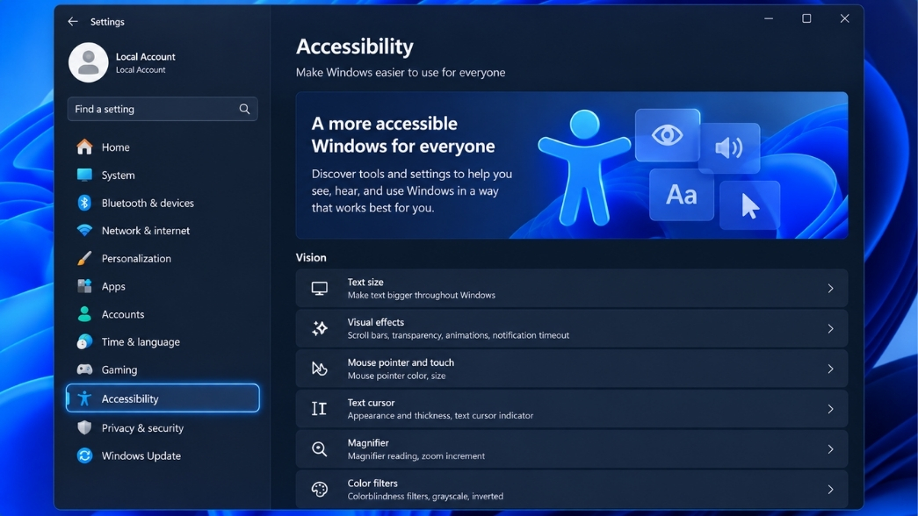Click the Mouse pointer and touch icon
This screenshot has height=516, width=918.
[319, 369]
